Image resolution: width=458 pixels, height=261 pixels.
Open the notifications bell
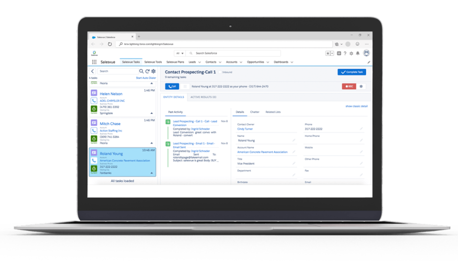357,53
